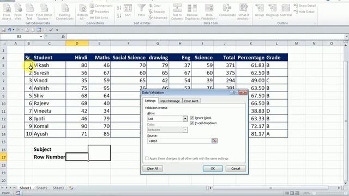Click Existing Connections icon

point(65,12)
